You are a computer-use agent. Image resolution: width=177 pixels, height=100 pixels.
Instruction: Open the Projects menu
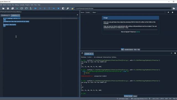[x=27, y=5]
